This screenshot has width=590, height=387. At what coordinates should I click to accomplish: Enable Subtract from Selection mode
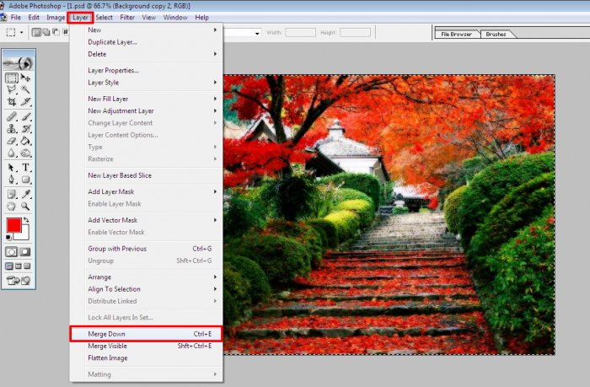tap(56, 32)
